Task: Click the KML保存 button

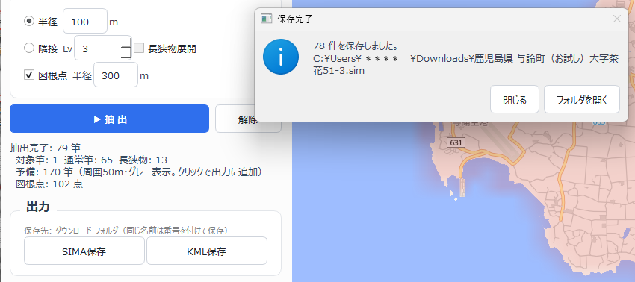Action: (207, 251)
